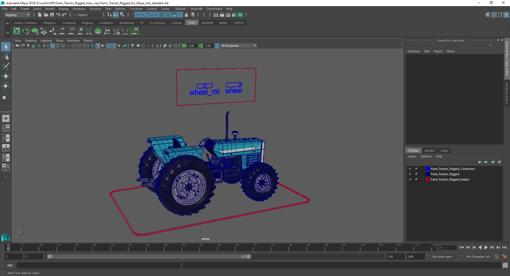510x276 pixels.
Task: Open the No Character Set dropdown
Action: point(479,257)
